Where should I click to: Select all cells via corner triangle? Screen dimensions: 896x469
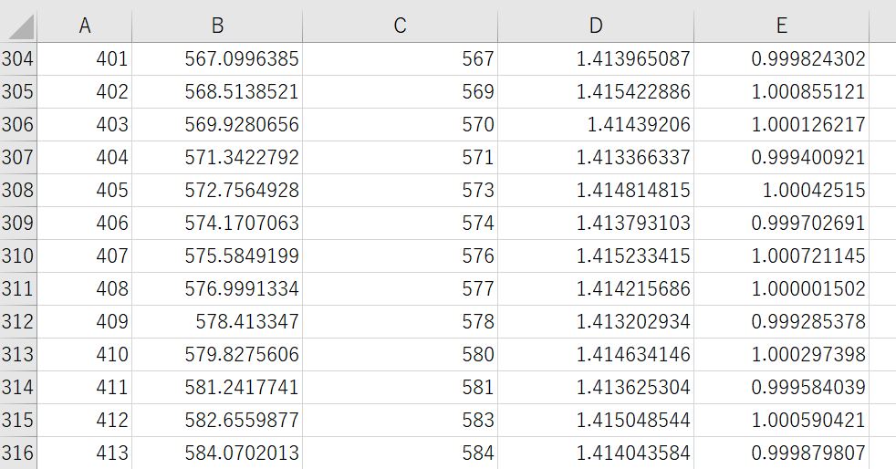(x=19, y=26)
